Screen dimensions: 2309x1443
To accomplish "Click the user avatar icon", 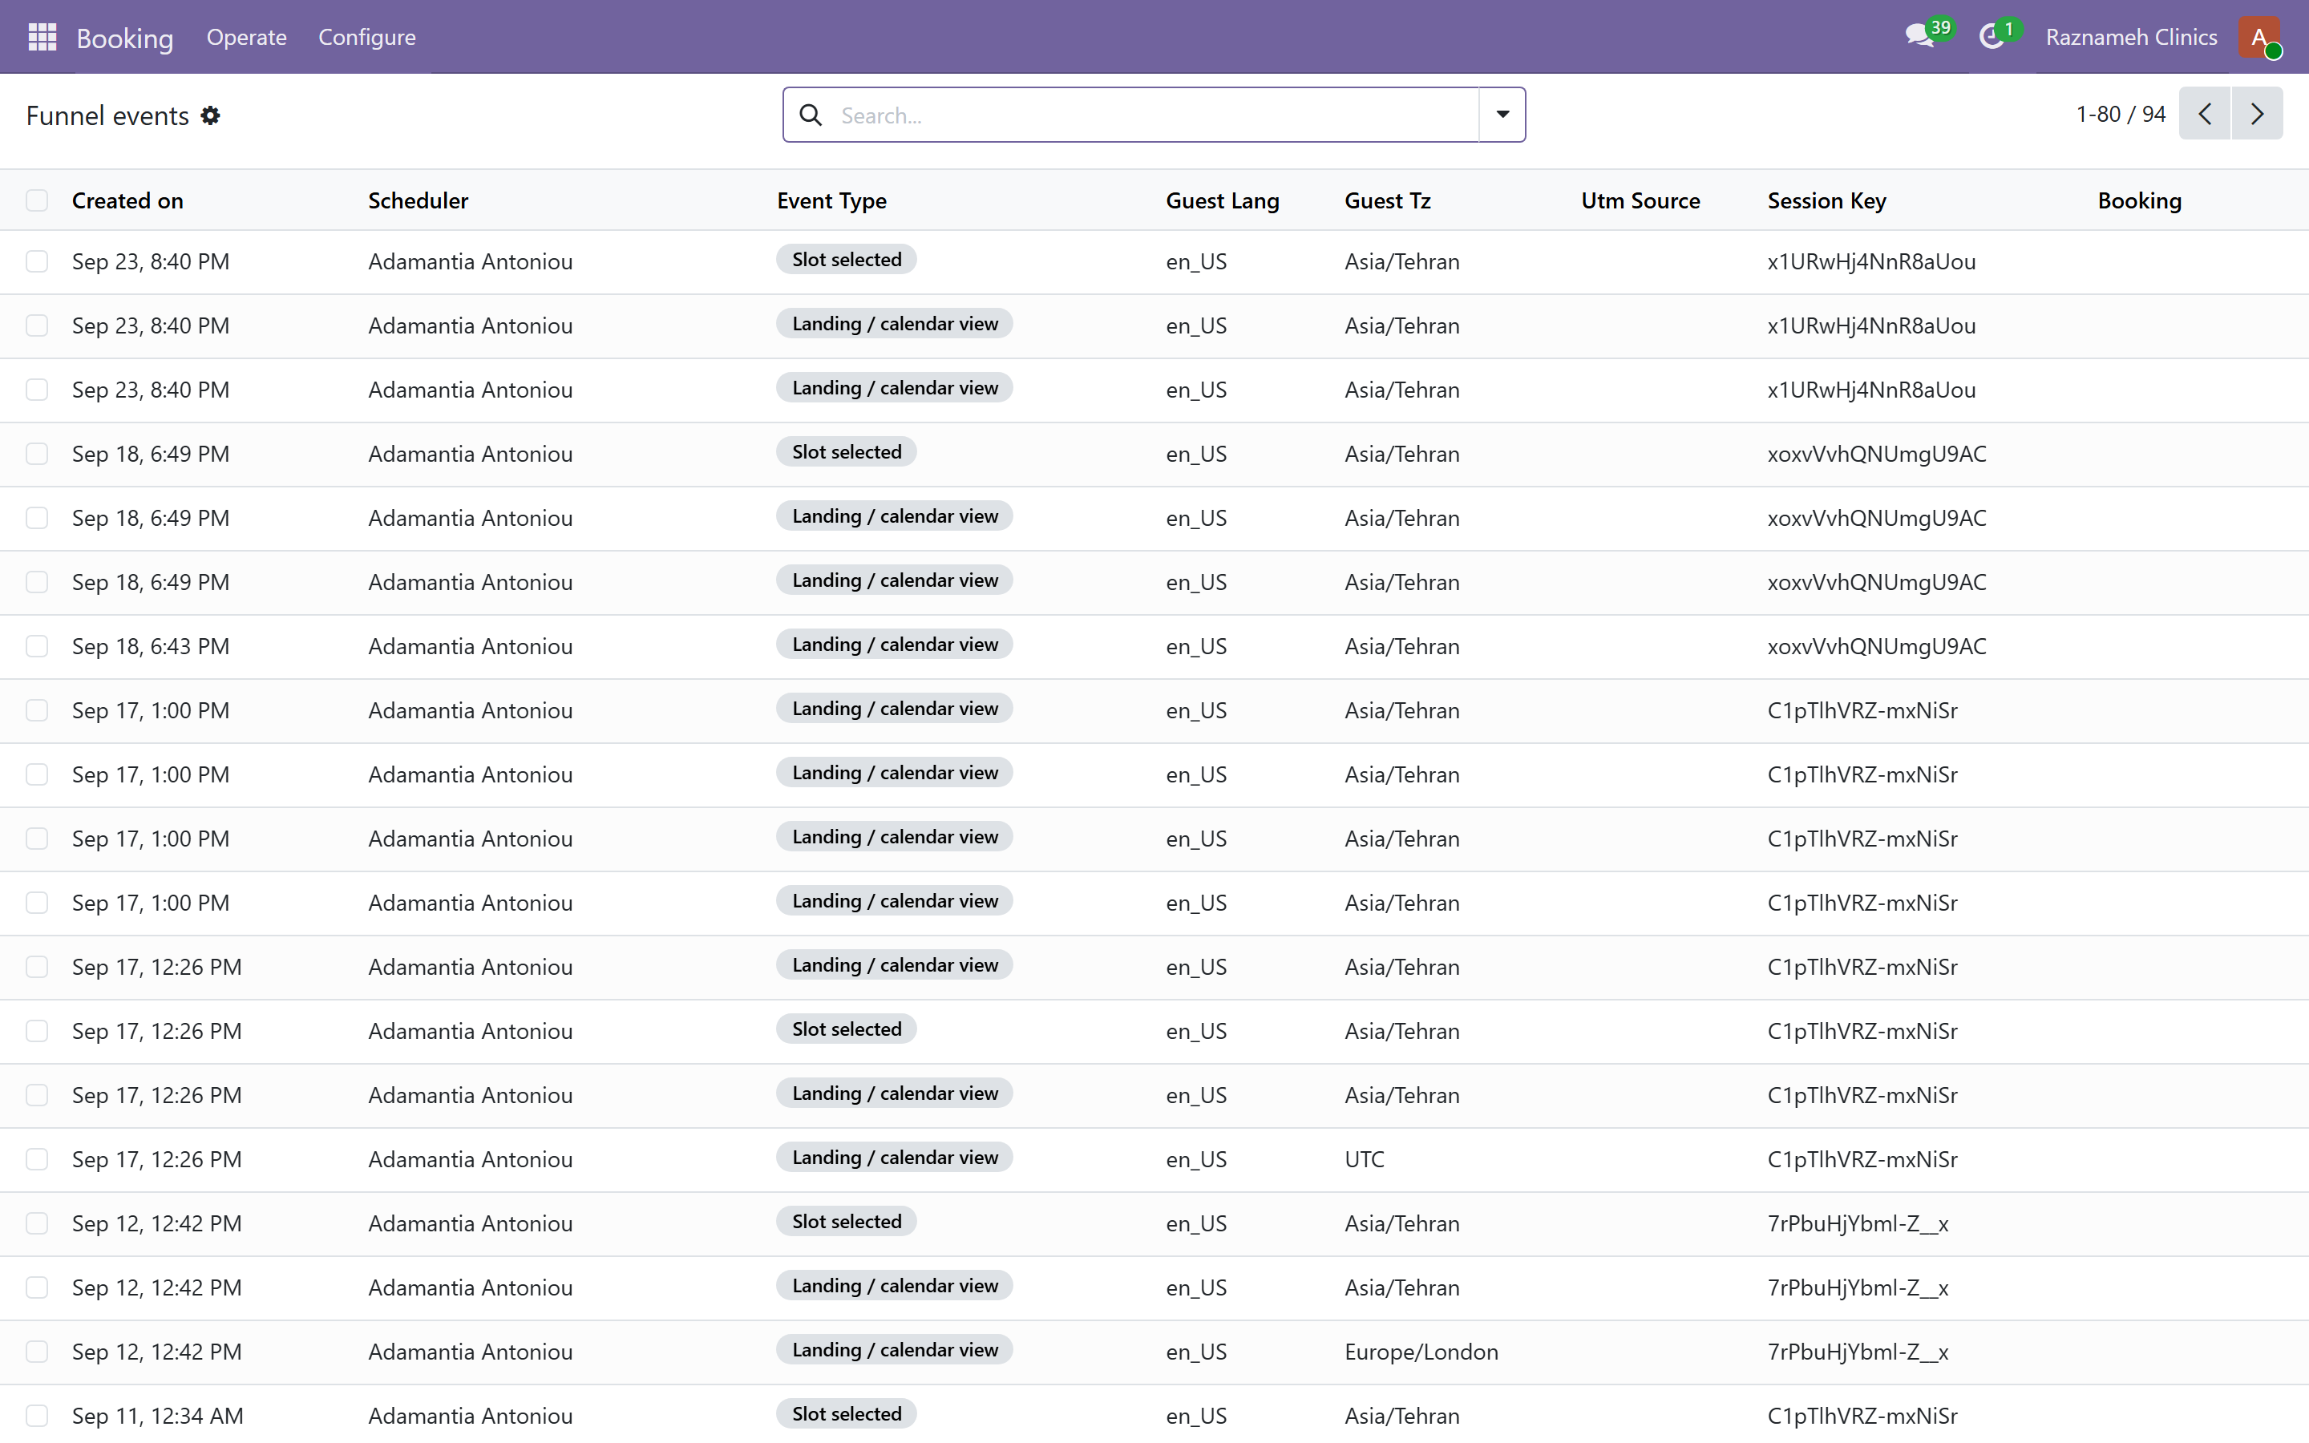I will [x=2258, y=37].
